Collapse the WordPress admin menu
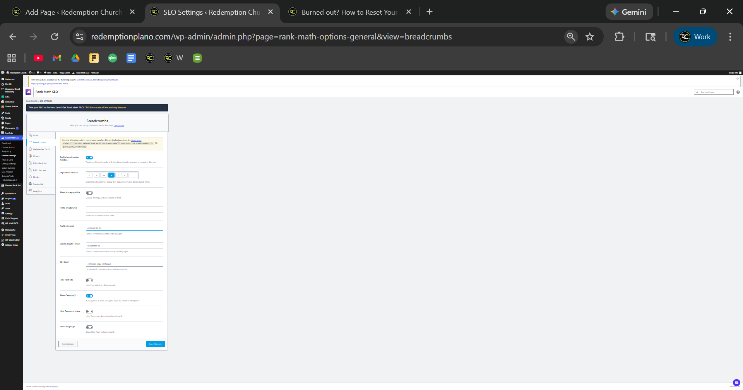The image size is (743, 390). pyautogui.click(x=11, y=245)
